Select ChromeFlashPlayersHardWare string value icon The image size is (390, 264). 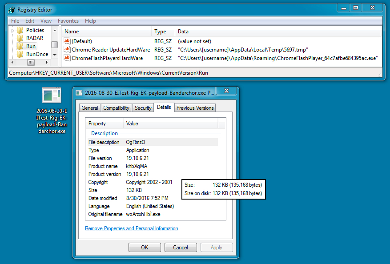tap(67, 58)
